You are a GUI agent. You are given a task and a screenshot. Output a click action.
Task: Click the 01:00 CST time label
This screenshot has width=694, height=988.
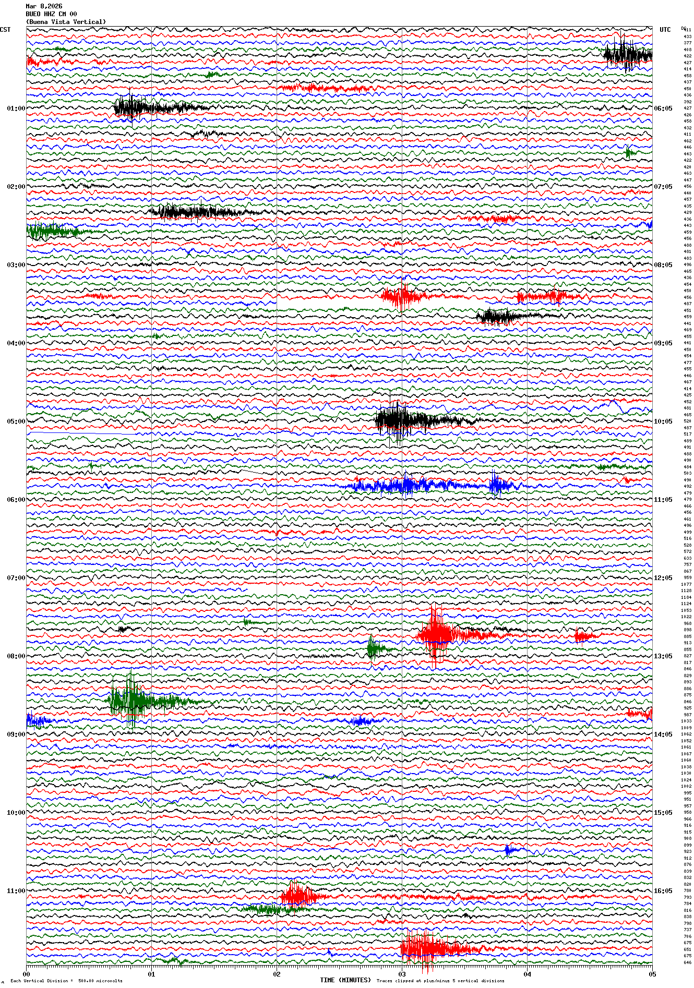16,109
